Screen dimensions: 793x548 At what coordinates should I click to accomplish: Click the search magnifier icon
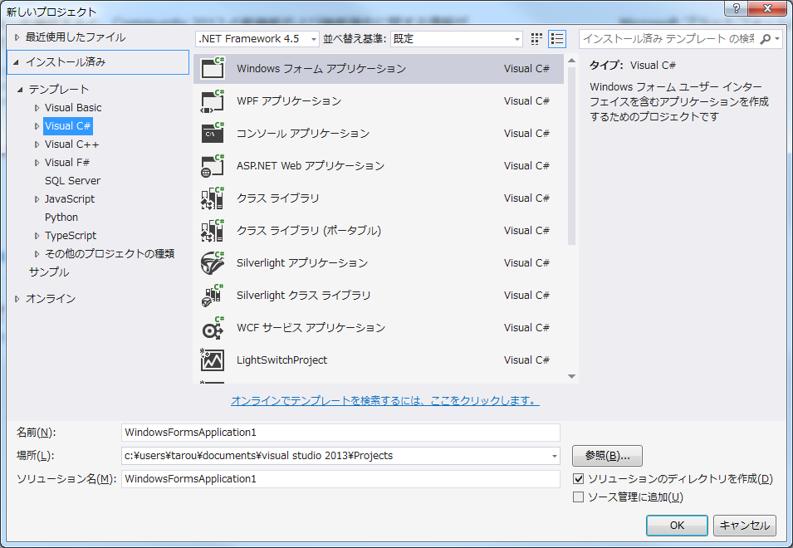[x=766, y=39]
